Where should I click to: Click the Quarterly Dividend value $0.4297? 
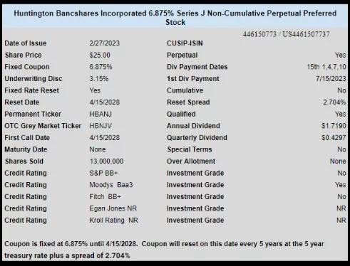click(334, 138)
